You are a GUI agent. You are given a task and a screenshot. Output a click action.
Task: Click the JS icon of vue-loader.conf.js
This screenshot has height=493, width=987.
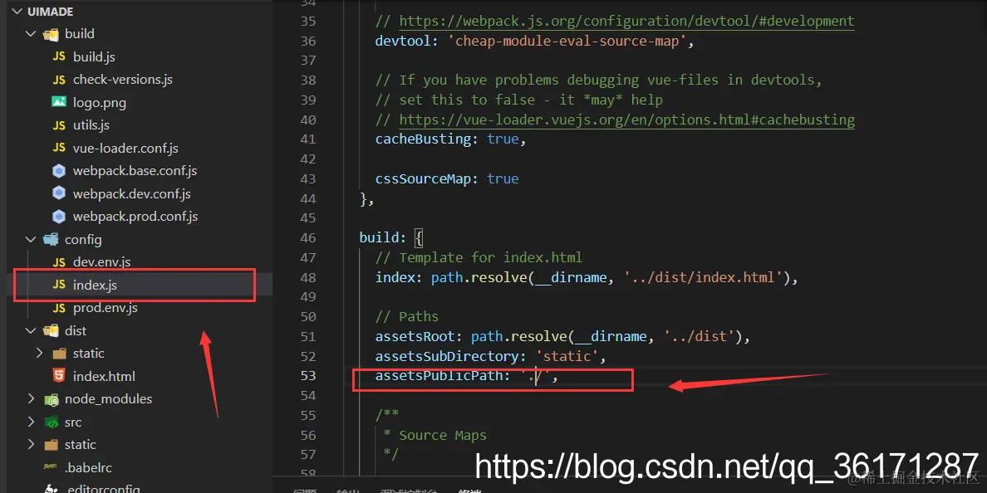pos(59,148)
